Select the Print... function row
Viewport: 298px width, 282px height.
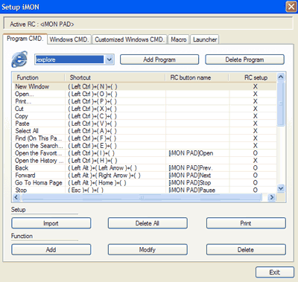145,101
